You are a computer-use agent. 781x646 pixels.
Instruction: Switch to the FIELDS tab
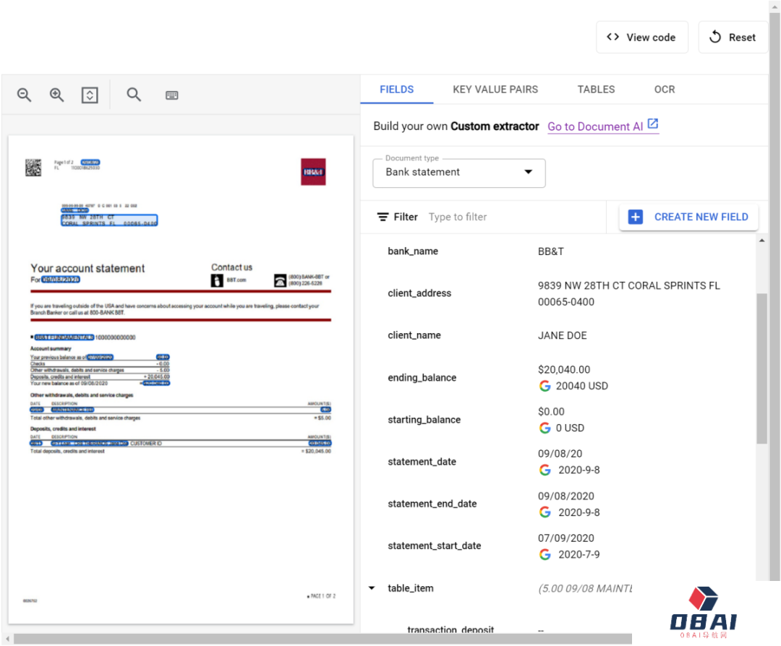396,90
